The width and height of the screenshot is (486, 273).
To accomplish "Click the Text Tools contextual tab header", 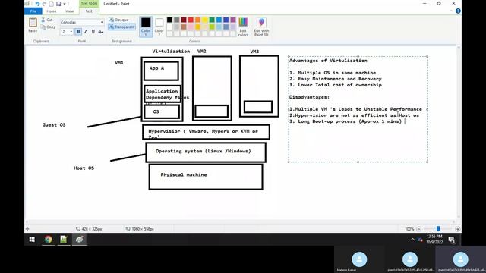I will tap(89, 3).
